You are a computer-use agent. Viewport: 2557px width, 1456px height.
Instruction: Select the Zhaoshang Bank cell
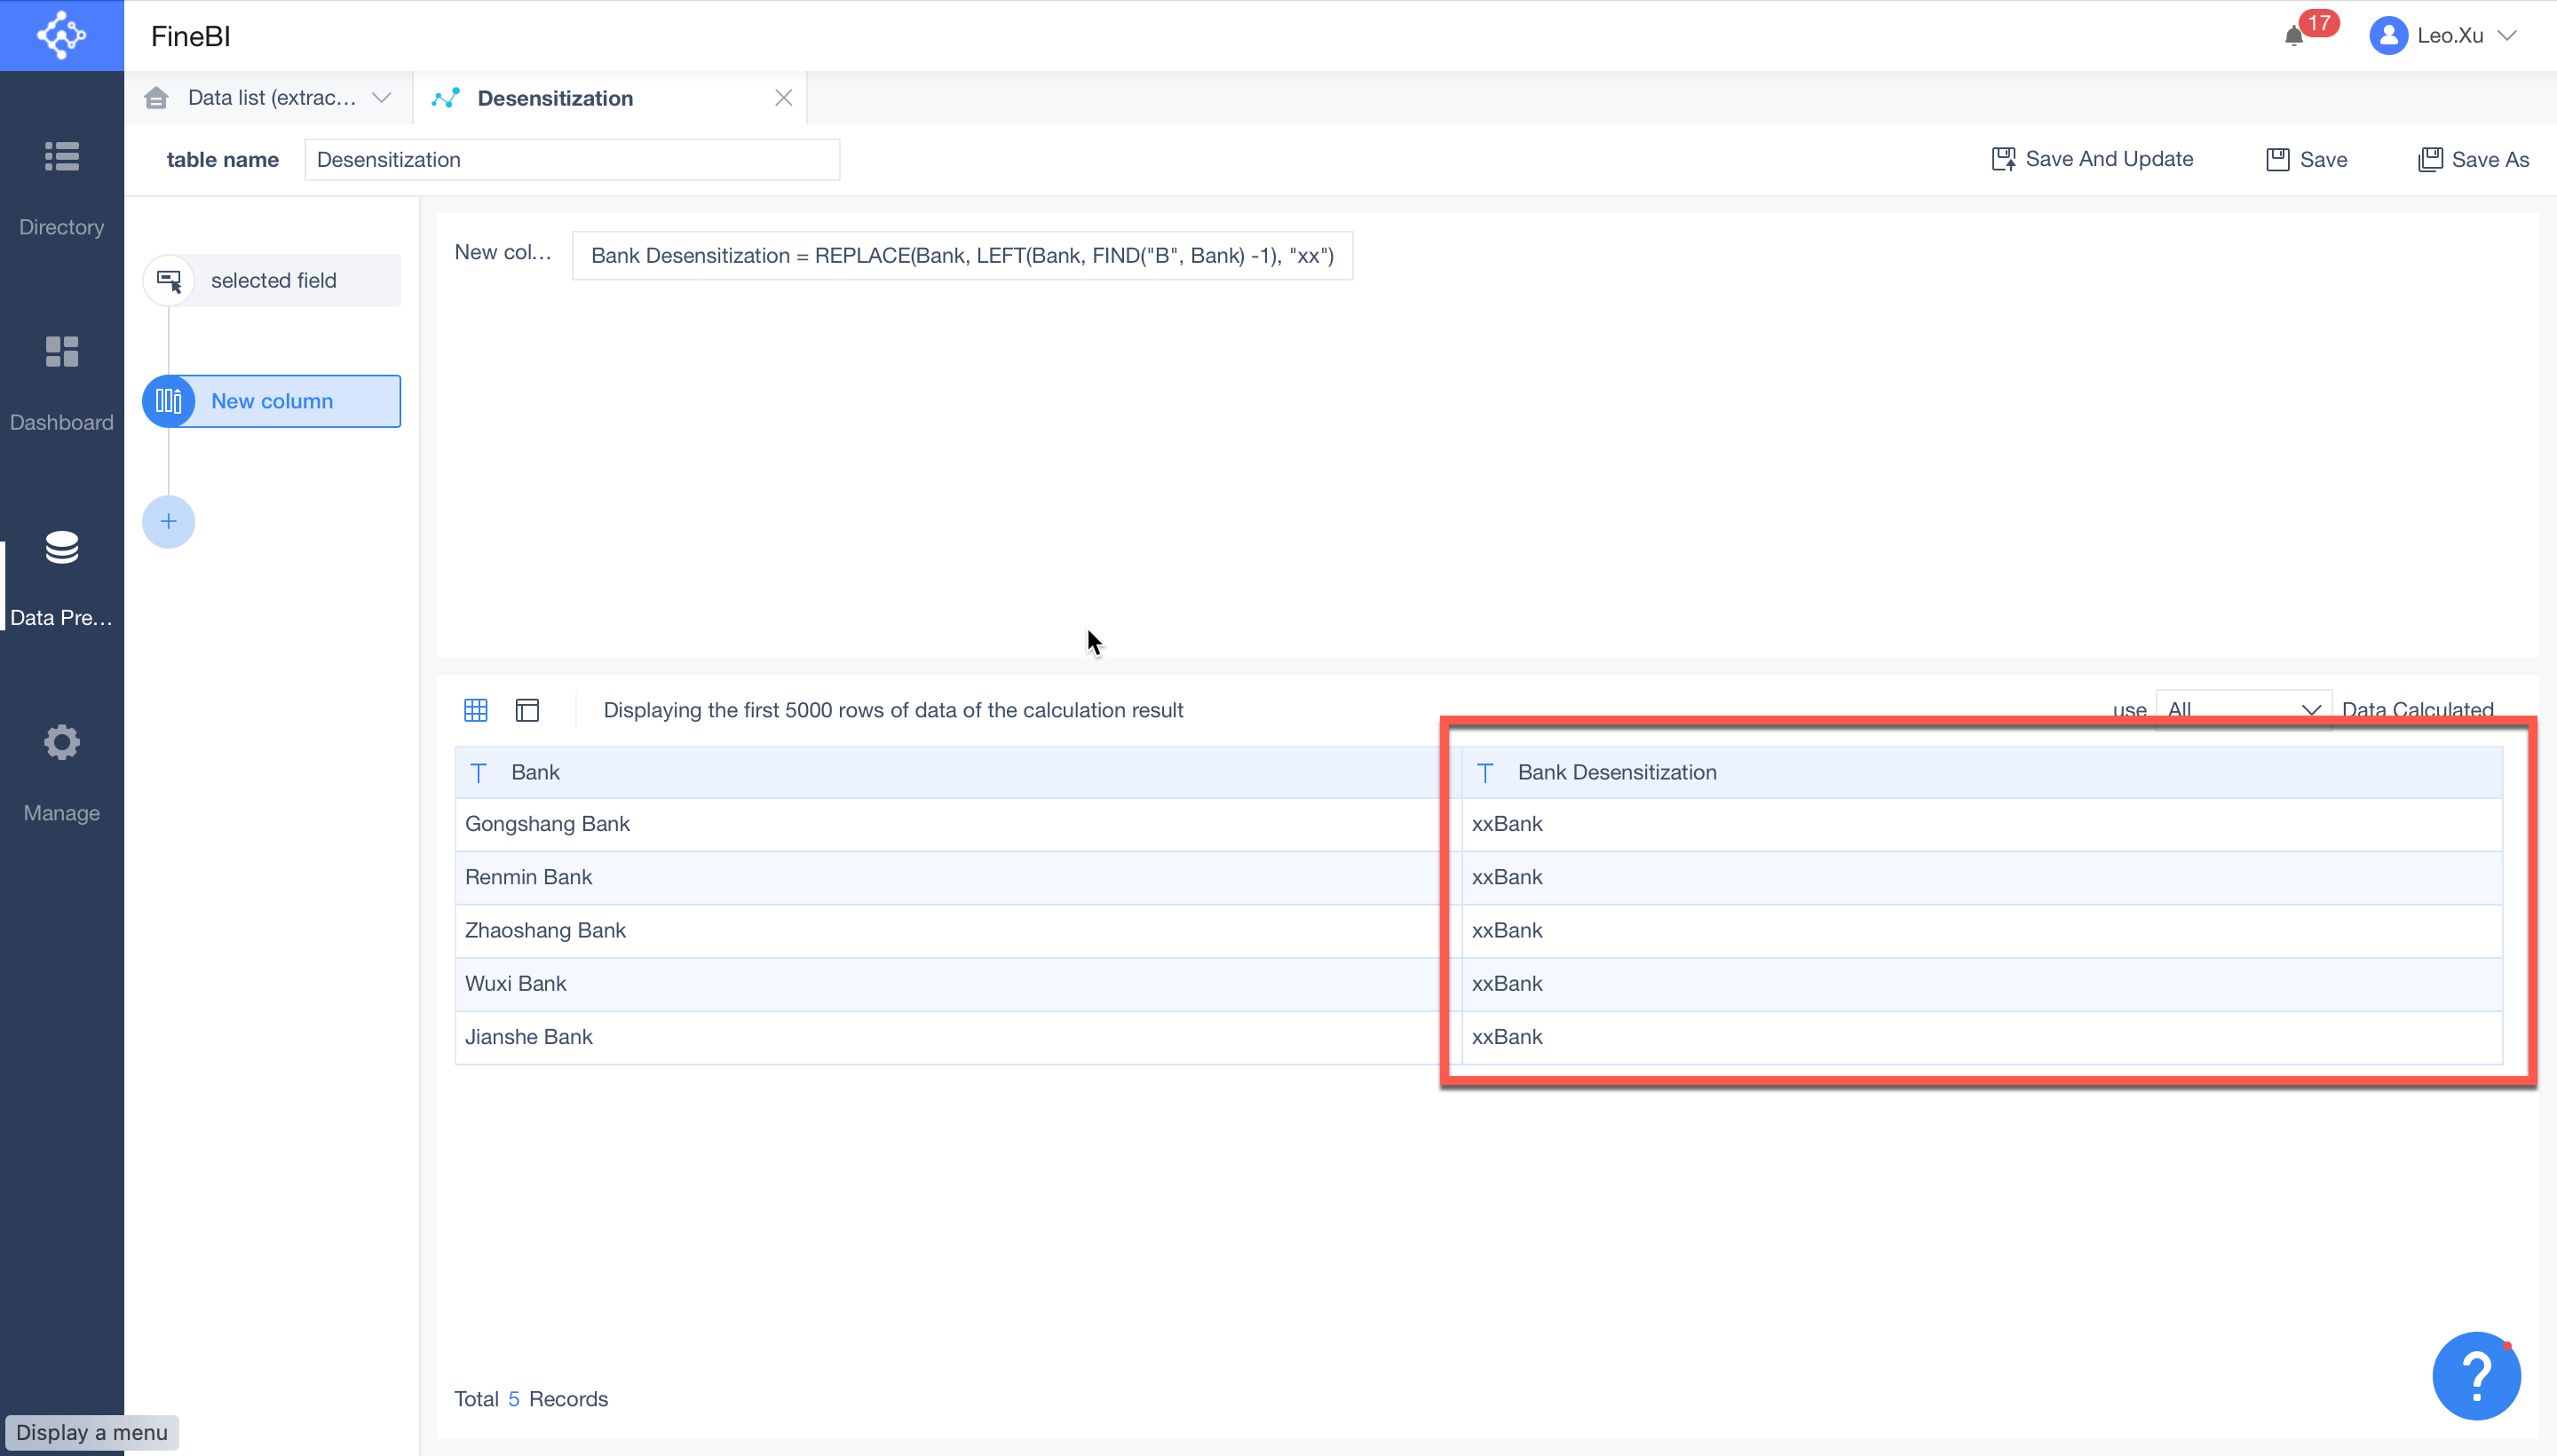(957, 931)
